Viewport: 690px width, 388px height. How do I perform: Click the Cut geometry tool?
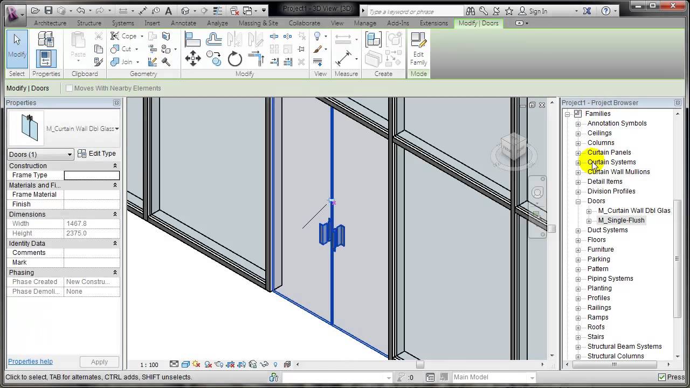[x=121, y=49]
